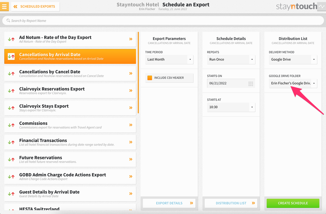Screen dimensions: 326x214
Task: Open Google Drive Folder dropdown
Action: pos(293,83)
